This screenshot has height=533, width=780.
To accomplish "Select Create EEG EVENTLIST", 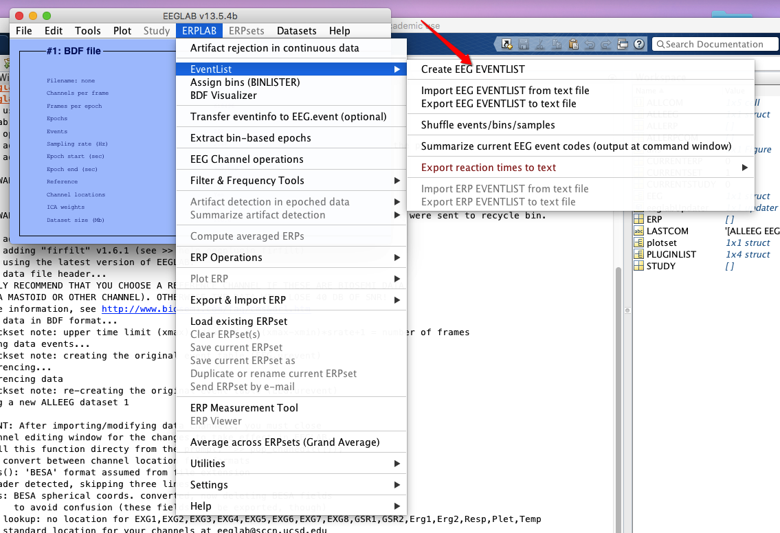I will tap(581, 69).
